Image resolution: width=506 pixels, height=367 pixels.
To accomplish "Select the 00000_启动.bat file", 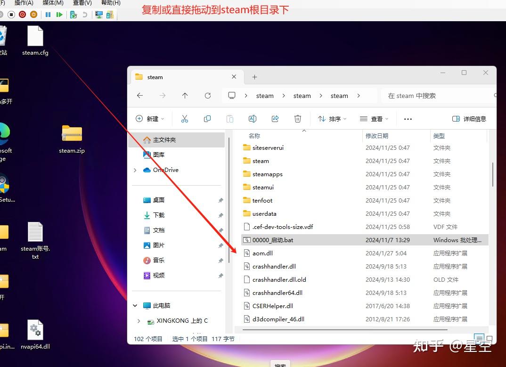I will pyautogui.click(x=365, y=240).
